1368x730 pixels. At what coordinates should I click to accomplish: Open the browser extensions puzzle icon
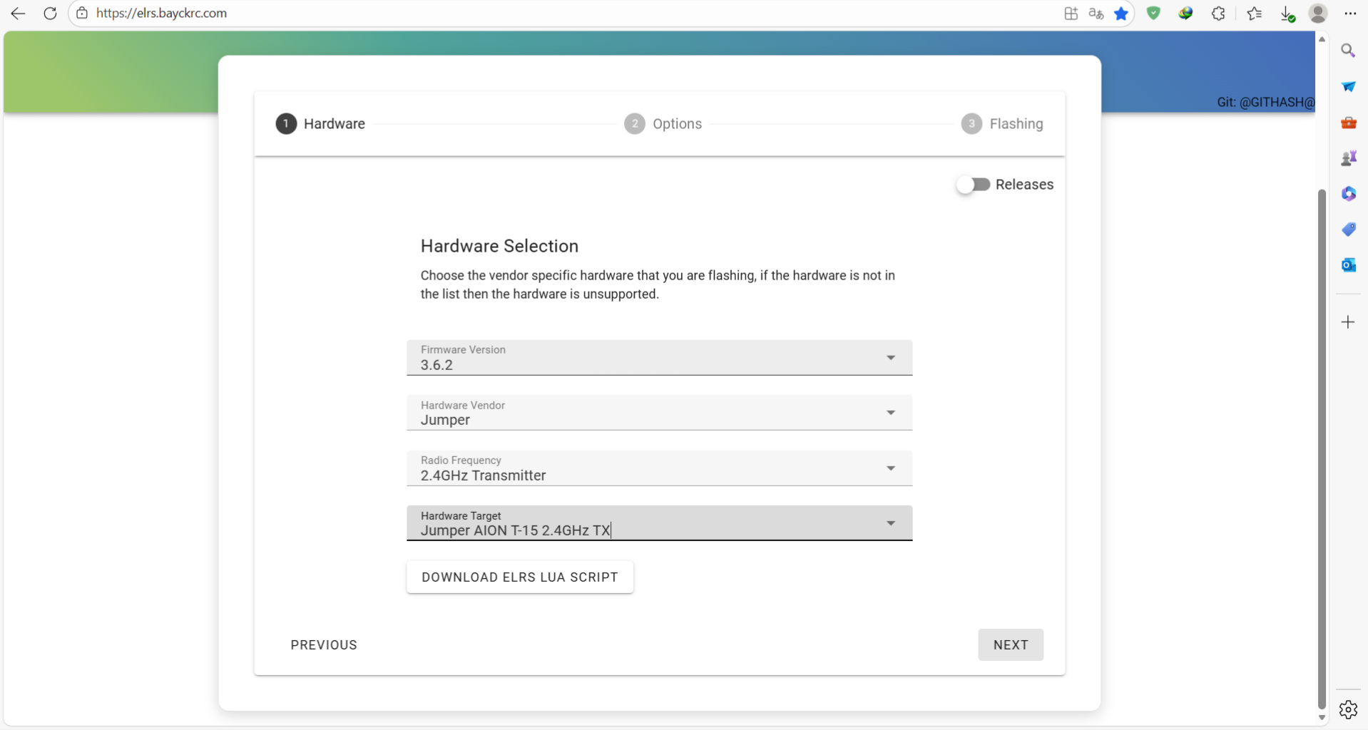1218,14
